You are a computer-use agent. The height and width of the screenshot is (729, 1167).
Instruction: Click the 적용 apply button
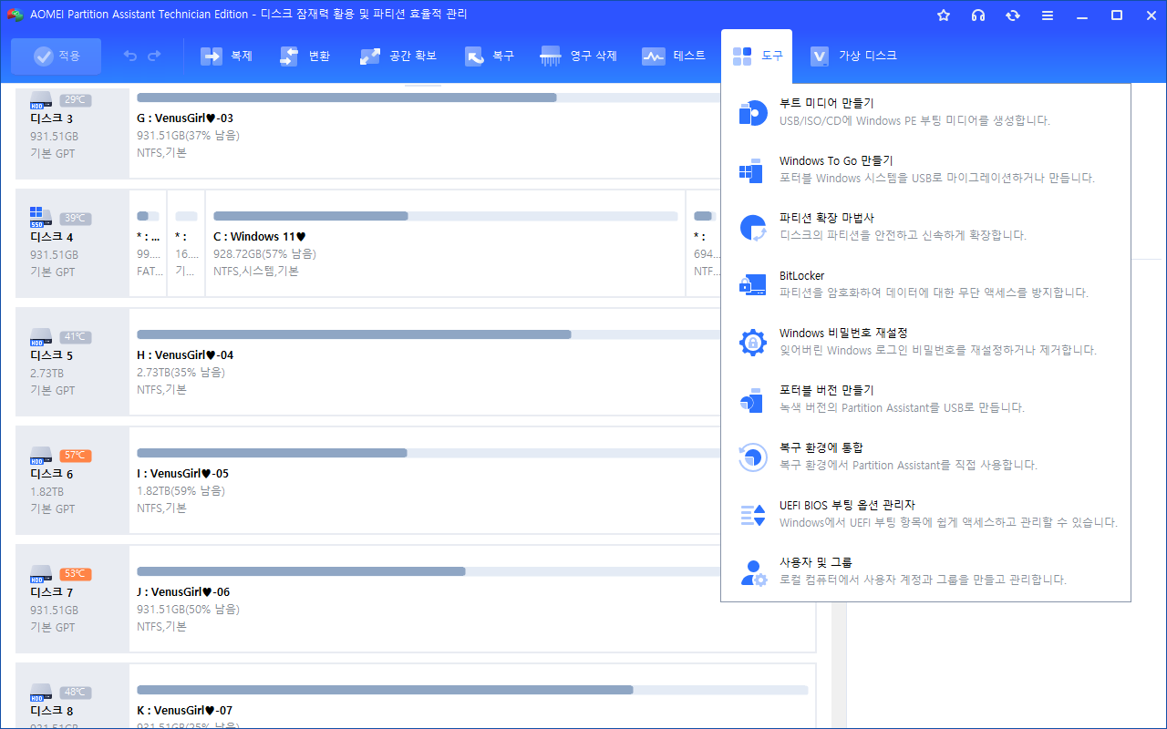(x=57, y=56)
